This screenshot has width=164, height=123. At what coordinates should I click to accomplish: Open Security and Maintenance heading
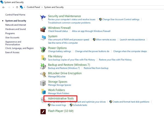pos(65,16)
